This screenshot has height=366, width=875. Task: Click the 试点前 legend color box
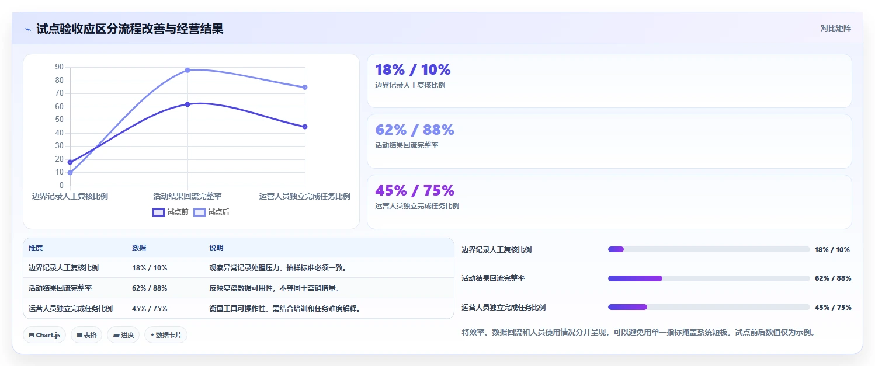click(x=158, y=212)
